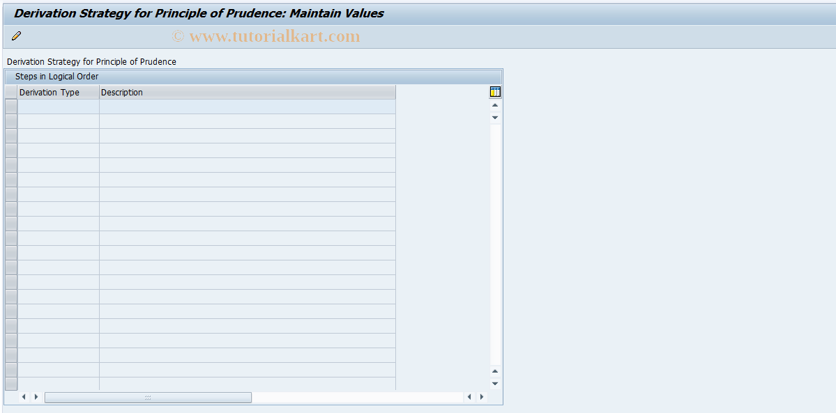The image size is (836, 413).
Task: Click vertical scroll up arrow at top
Action: coord(495,106)
